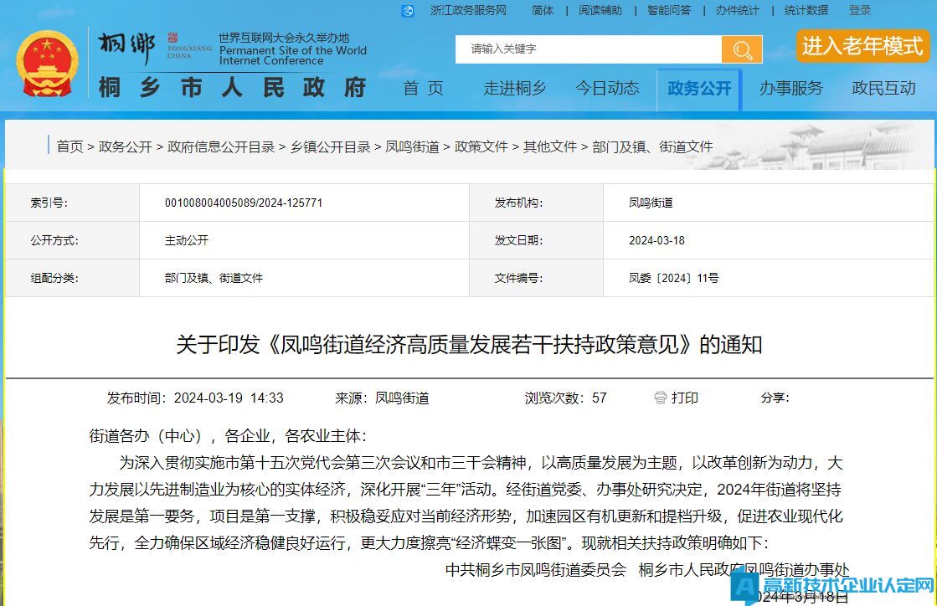Click breadcrumb 凤鸣街道
This screenshot has height=606, width=937.
coord(412,146)
